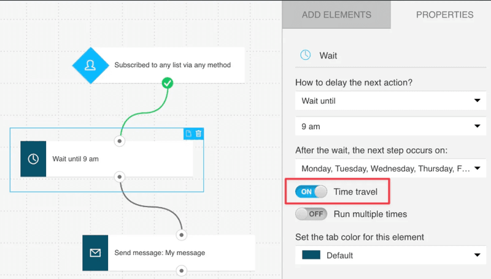Viewport: 491px width, 279px height.
Task: Click the bottom connector dot of Send message block
Action: coord(181,270)
